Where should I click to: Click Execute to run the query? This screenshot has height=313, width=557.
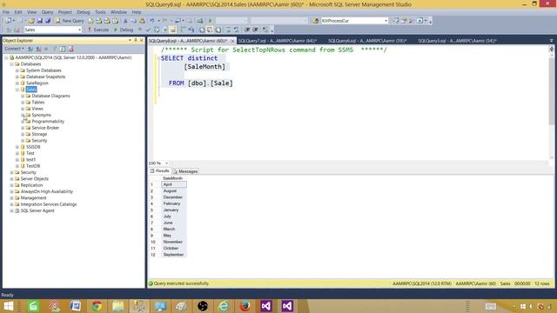[x=98, y=30]
